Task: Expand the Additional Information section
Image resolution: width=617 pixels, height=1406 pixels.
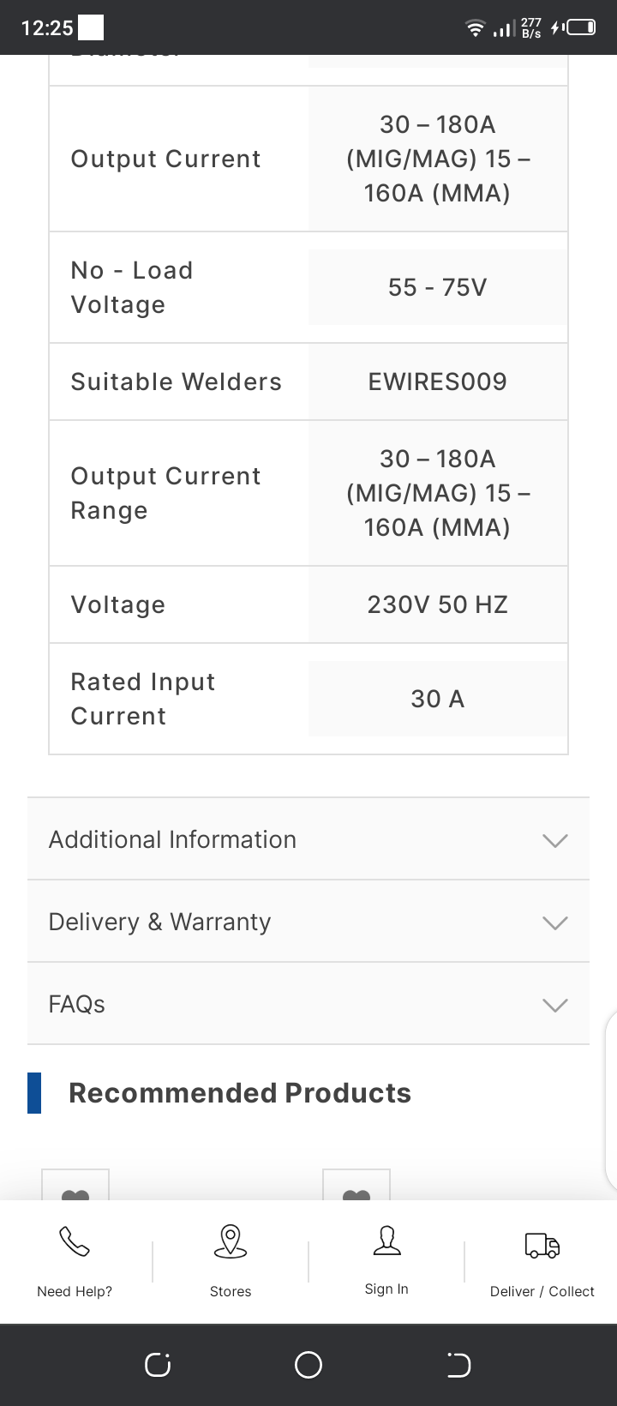Action: [x=308, y=839]
